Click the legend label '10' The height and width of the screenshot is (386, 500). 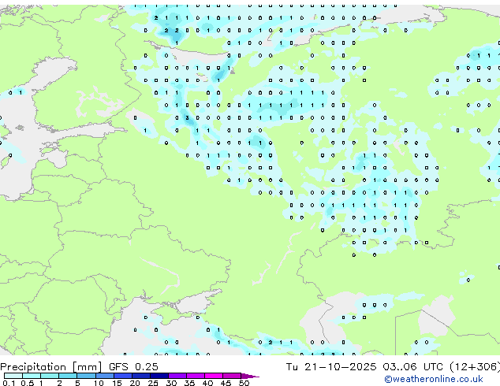pyautogui.click(x=99, y=383)
